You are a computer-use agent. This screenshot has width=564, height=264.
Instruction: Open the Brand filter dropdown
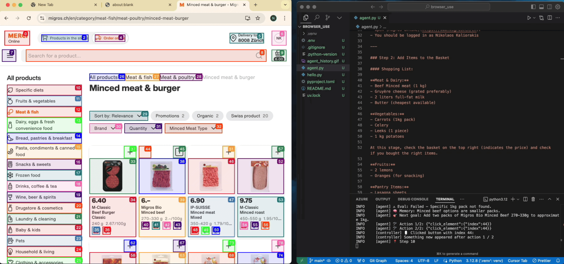[x=106, y=128]
